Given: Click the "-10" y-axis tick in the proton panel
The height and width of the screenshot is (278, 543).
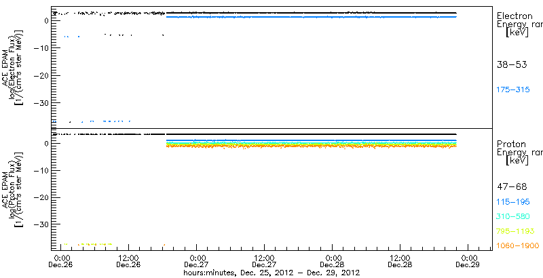Looking at the screenshot, I should click(x=40, y=170).
